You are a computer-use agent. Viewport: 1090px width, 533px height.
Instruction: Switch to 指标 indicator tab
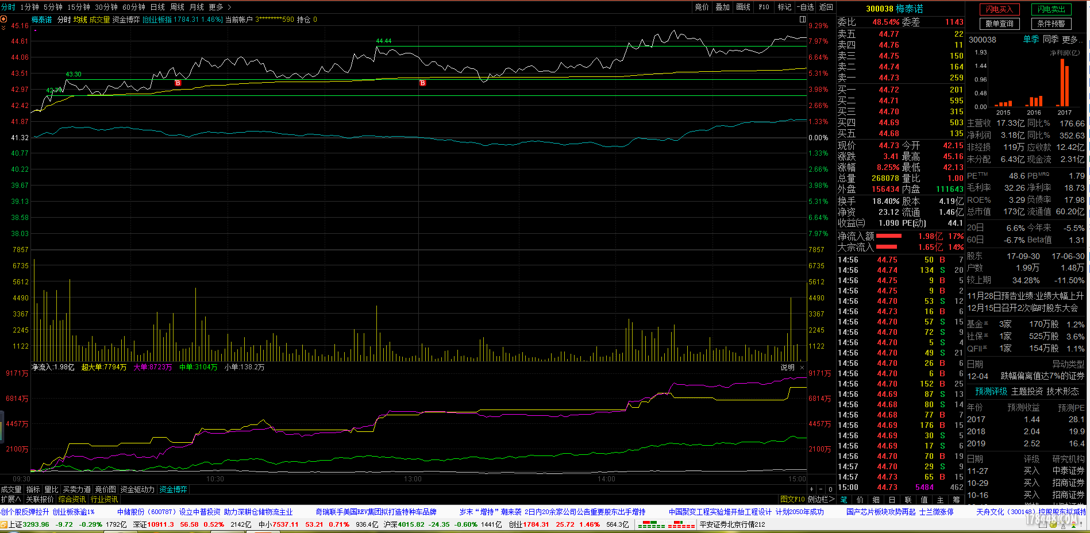(x=33, y=489)
